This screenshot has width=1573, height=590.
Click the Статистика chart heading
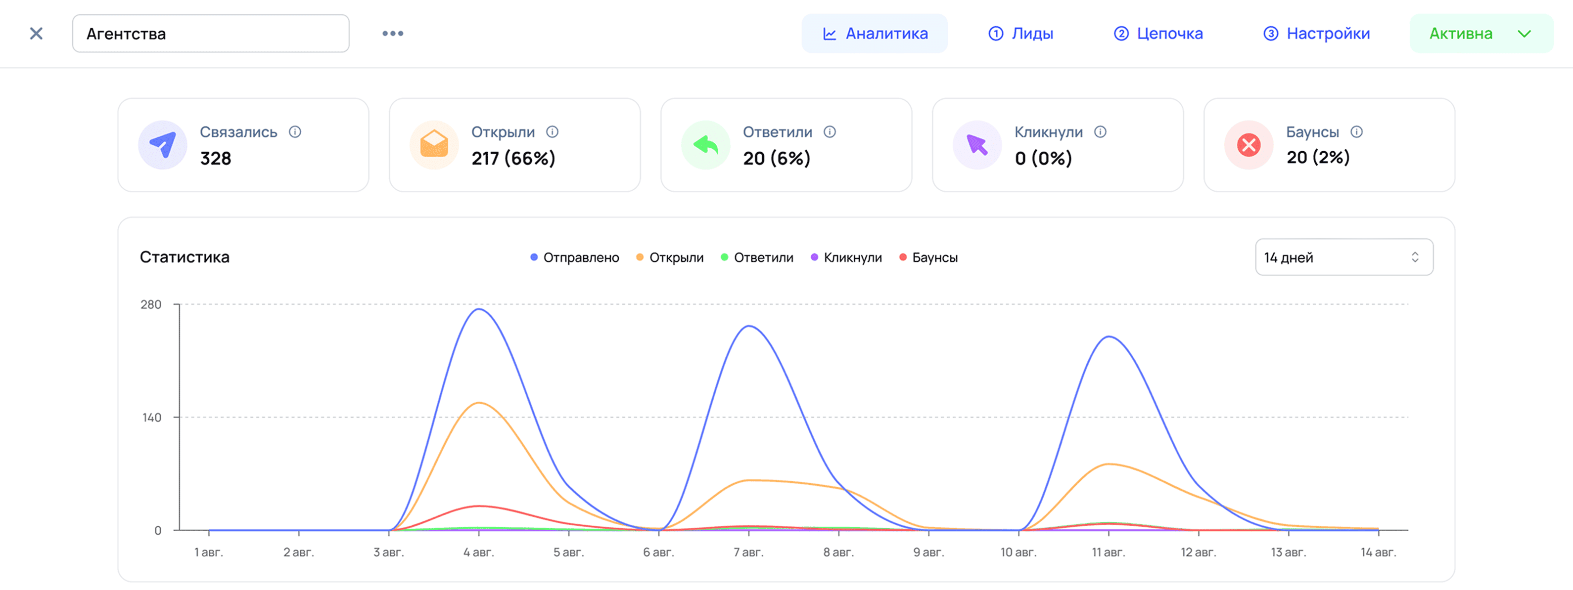[185, 257]
